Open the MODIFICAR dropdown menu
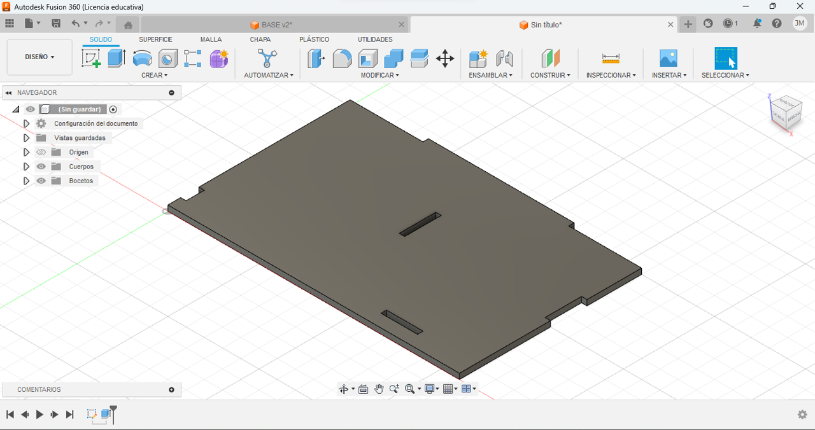The height and width of the screenshot is (430, 815). point(380,75)
